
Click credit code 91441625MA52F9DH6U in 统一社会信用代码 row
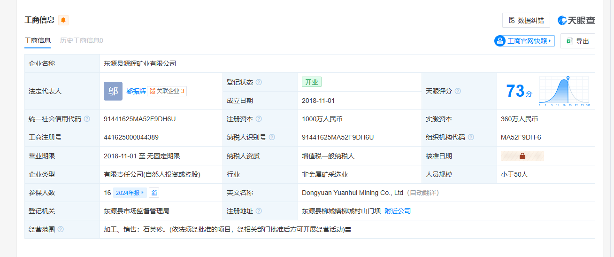(x=140, y=119)
